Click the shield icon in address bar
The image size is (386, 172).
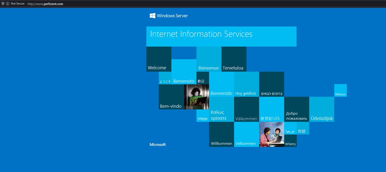[3, 4]
